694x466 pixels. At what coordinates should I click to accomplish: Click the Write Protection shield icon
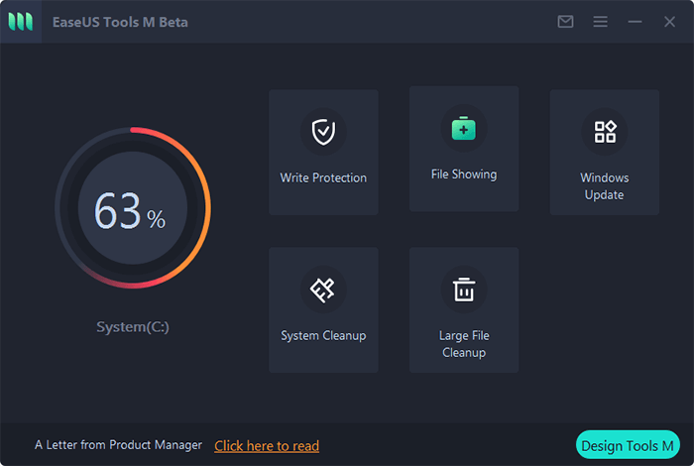click(x=323, y=131)
